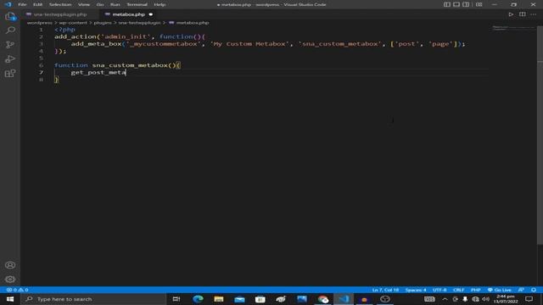Image resolution: width=543 pixels, height=305 pixels.
Task: Open the Source Control view
Action: (x=10, y=45)
